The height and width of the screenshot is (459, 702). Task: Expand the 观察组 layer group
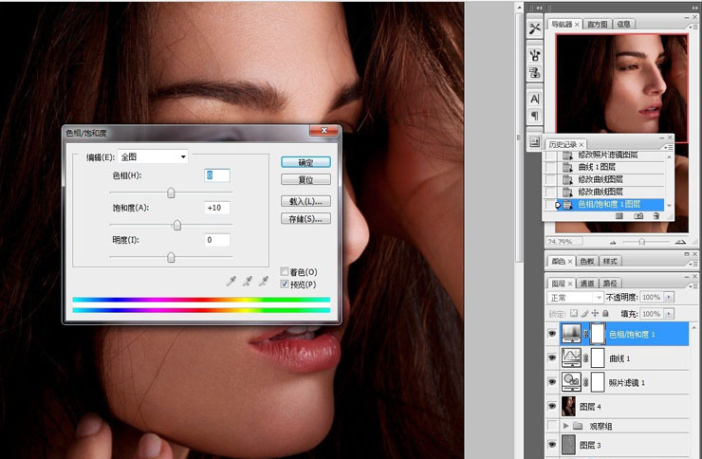[x=566, y=426]
